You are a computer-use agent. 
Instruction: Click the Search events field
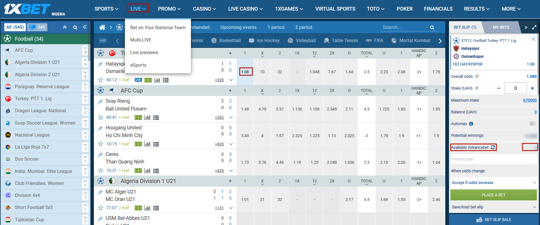(405, 27)
